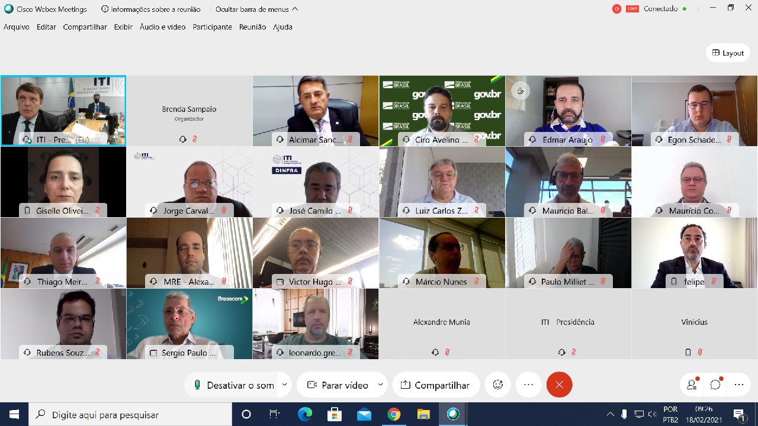Open the Áudio e vídeo menu
This screenshot has width=758, height=426.
click(162, 27)
